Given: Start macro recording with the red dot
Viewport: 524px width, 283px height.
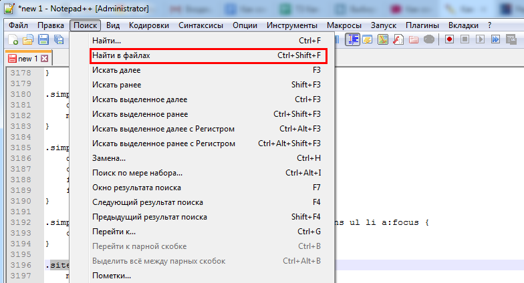Looking at the screenshot, I should 449,39.
